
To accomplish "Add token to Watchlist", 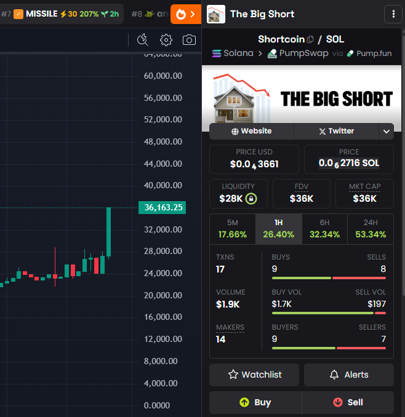I will click(x=254, y=375).
